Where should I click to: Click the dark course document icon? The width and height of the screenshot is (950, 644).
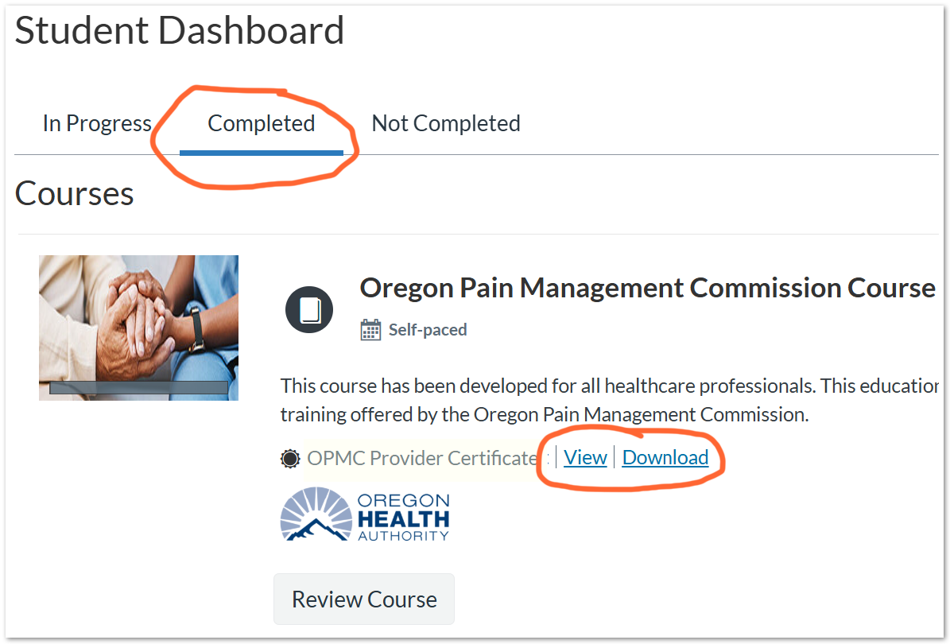[309, 309]
